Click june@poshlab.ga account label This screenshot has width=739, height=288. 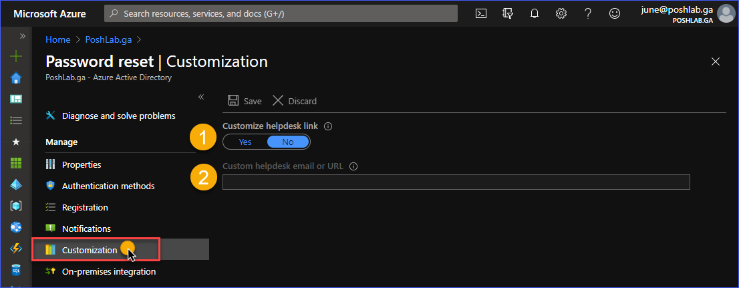click(x=677, y=9)
